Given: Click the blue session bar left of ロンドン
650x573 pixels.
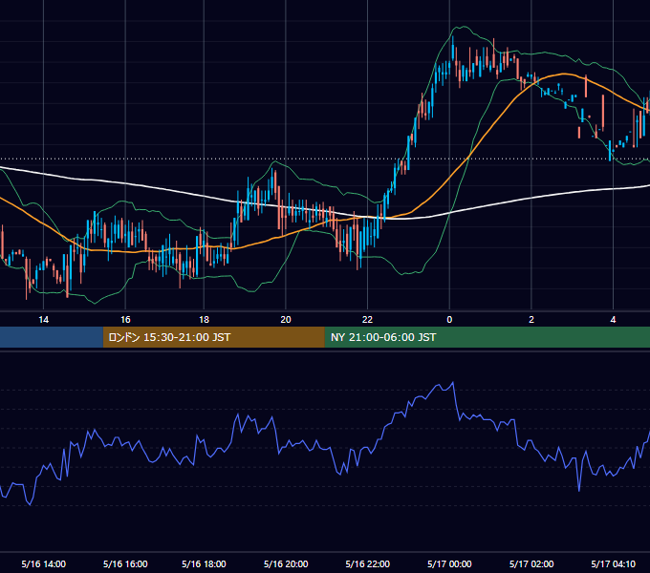Looking at the screenshot, I should 52,337.
